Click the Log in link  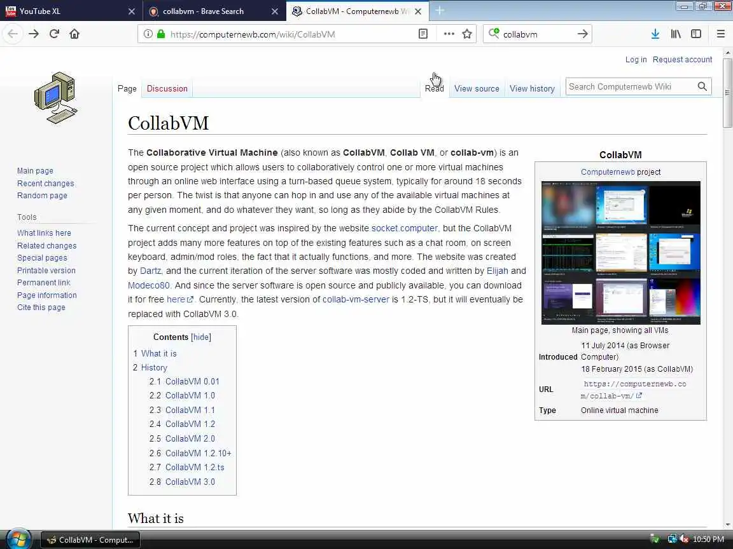click(x=636, y=60)
